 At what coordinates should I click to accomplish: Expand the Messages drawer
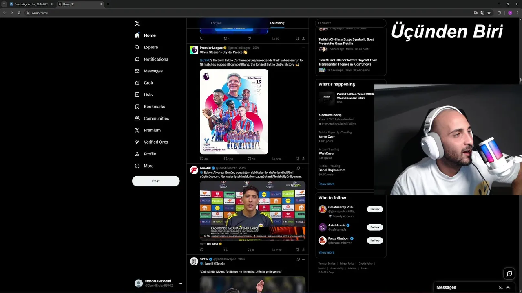[508, 287]
